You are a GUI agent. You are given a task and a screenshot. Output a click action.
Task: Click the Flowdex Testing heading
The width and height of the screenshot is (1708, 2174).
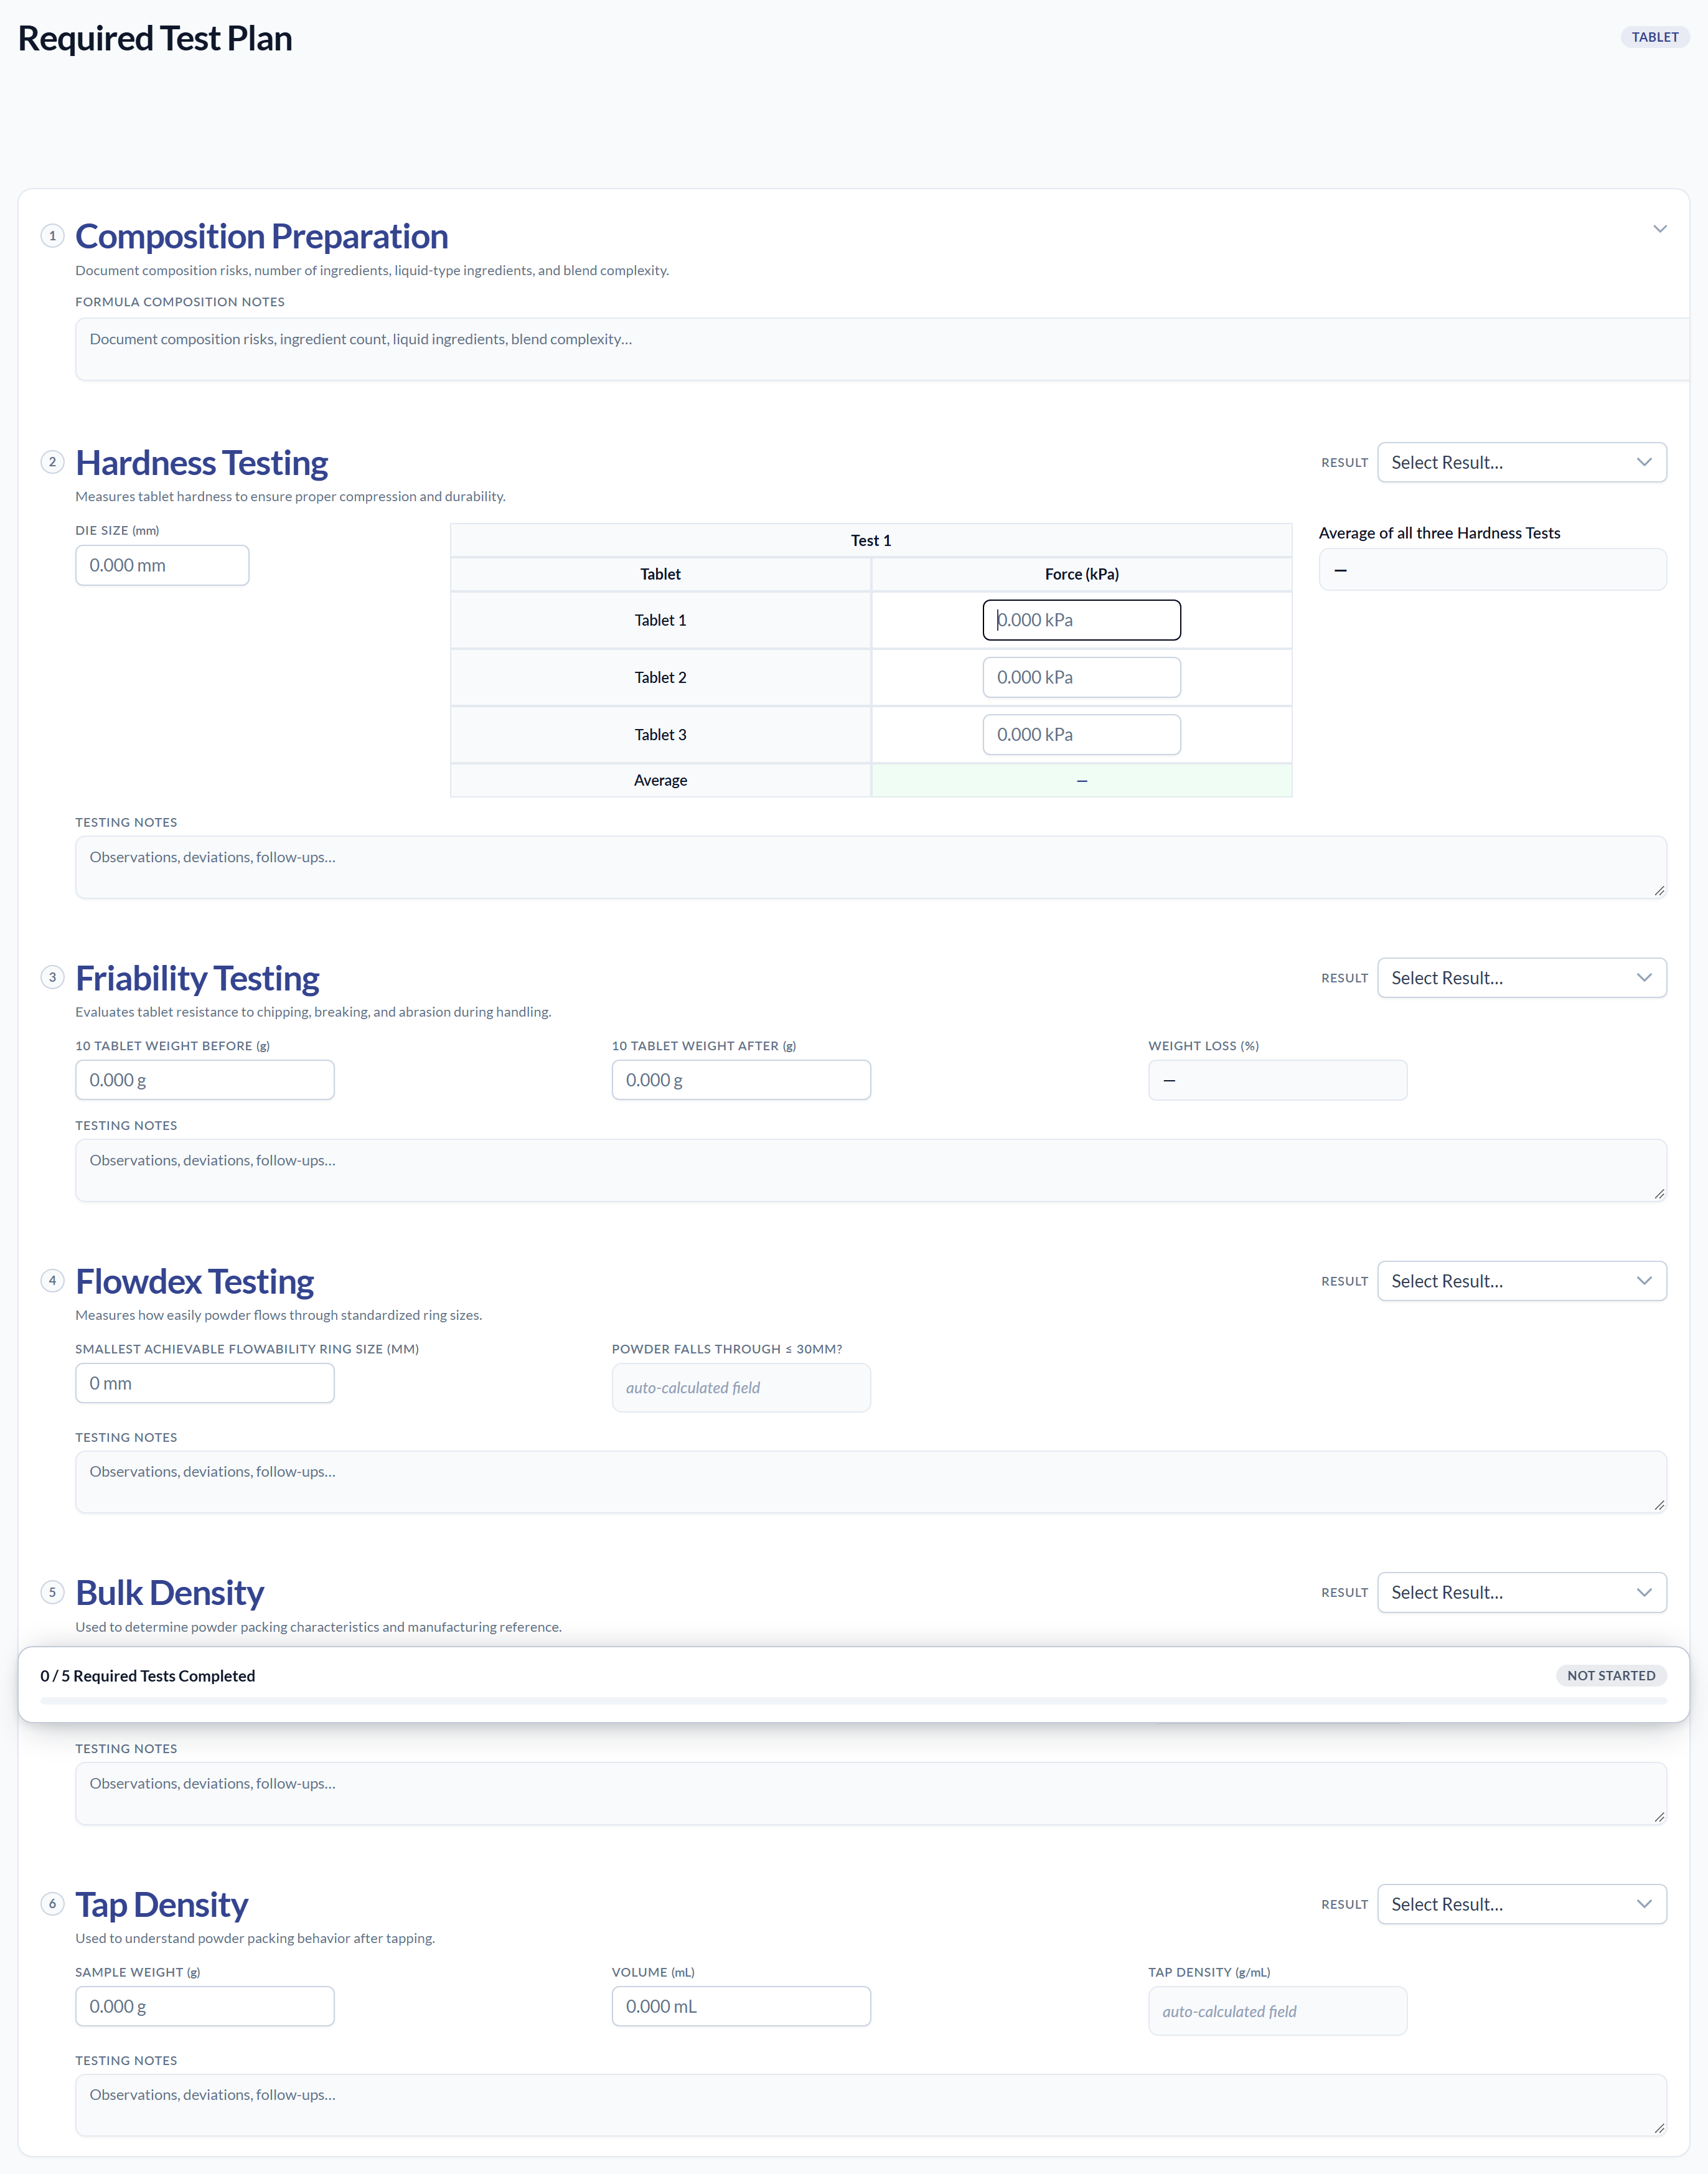point(194,1282)
